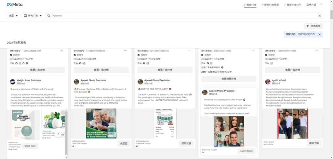Open three-dot menu for ad 1211234133409495
This screenshot has width=333, height=159.
(189, 51)
